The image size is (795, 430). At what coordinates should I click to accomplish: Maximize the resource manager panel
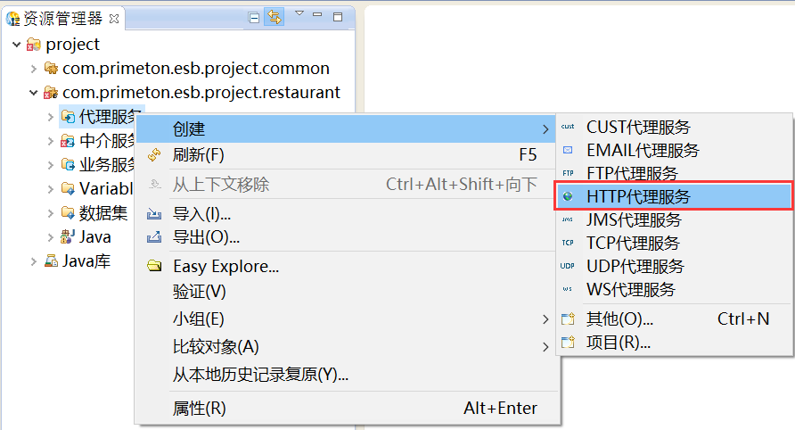click(338, 17)
